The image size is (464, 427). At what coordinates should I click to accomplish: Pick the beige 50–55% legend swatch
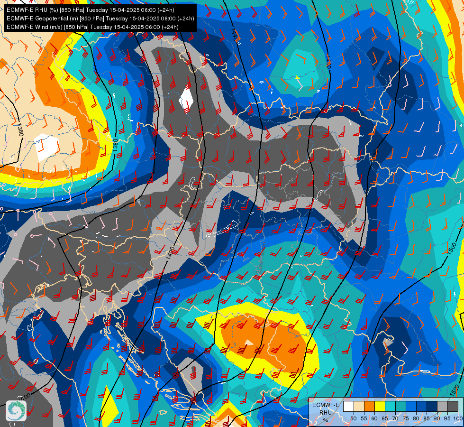(x=359, y=406)
